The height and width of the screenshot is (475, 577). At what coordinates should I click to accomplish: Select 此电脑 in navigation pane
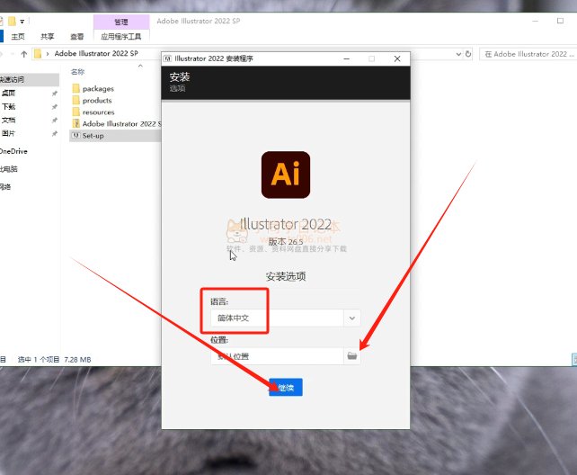(x=9, y=169)
